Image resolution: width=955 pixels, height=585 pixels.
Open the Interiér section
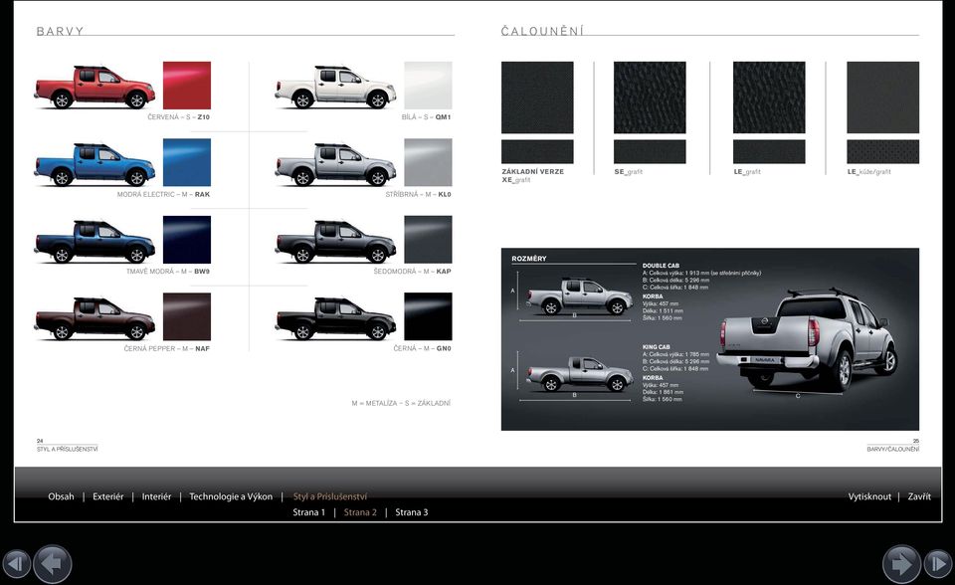(x=156, y=496)
